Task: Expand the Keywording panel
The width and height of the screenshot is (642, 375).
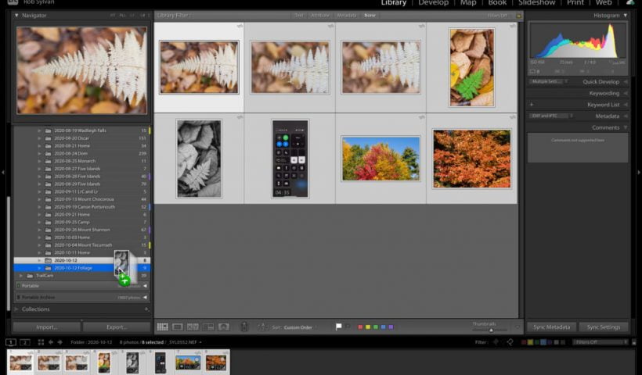Action: click(604, 93)
